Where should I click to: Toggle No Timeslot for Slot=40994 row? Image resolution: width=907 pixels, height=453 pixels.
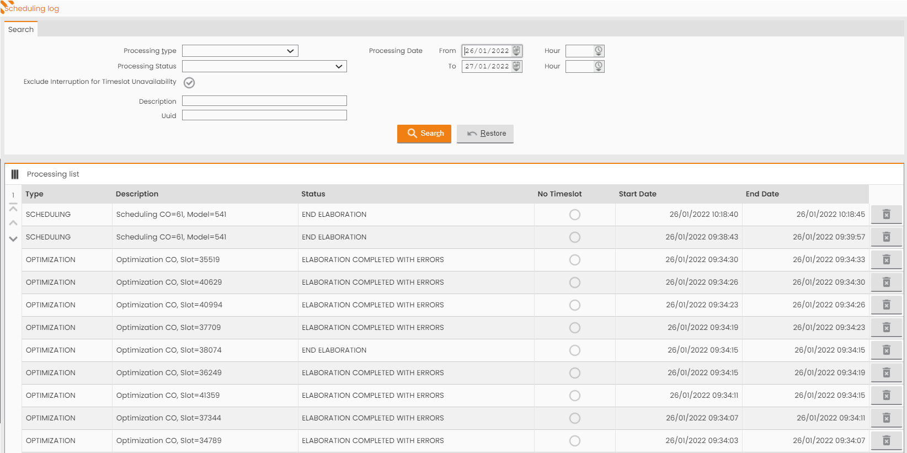pyautogui.click(x=575, y=305)
